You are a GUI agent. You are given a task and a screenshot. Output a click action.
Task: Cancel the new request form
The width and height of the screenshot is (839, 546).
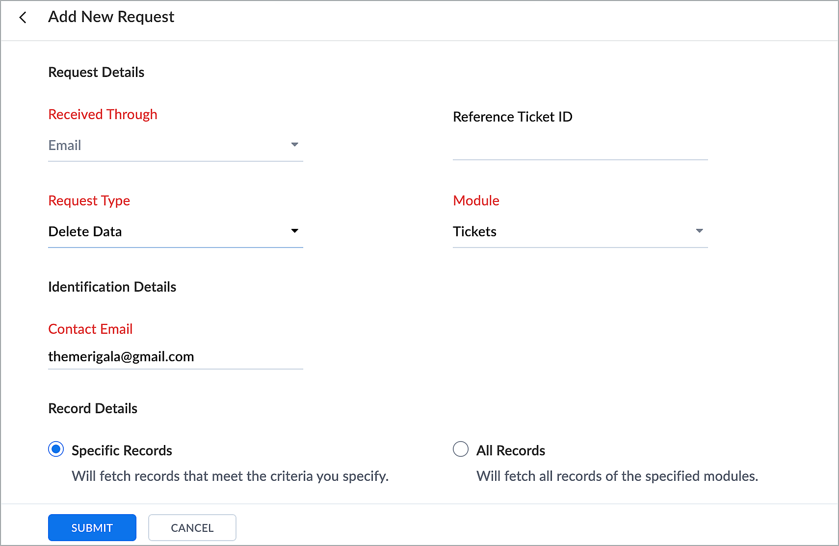tap(192, 527)
